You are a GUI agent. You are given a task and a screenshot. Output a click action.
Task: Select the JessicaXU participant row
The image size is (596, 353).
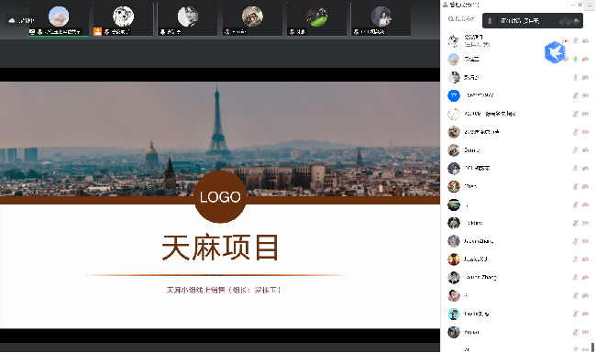[x=518, y=259]
